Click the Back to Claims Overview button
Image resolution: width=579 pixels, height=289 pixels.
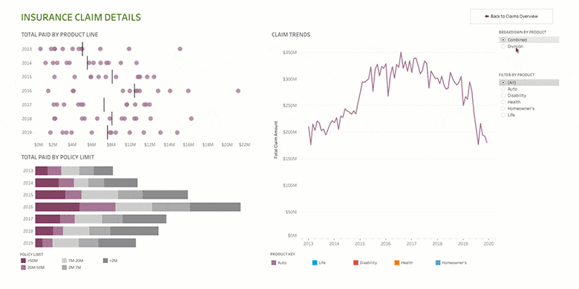(x=511, y=16)
